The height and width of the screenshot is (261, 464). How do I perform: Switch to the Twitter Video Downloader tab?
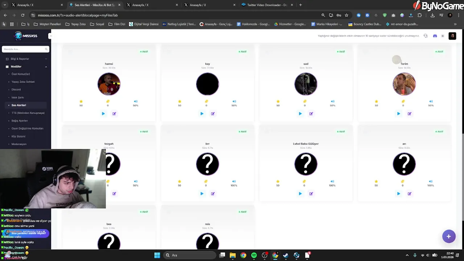tap(268, 5)
